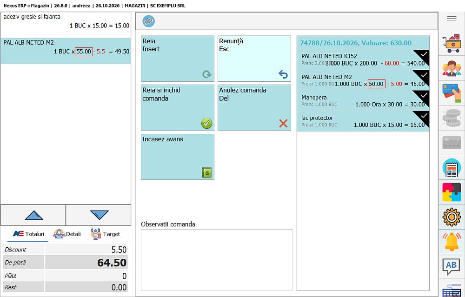Click Reia si inchid comanda
Viewport: 465px width, 297px height.
(177, 107)
